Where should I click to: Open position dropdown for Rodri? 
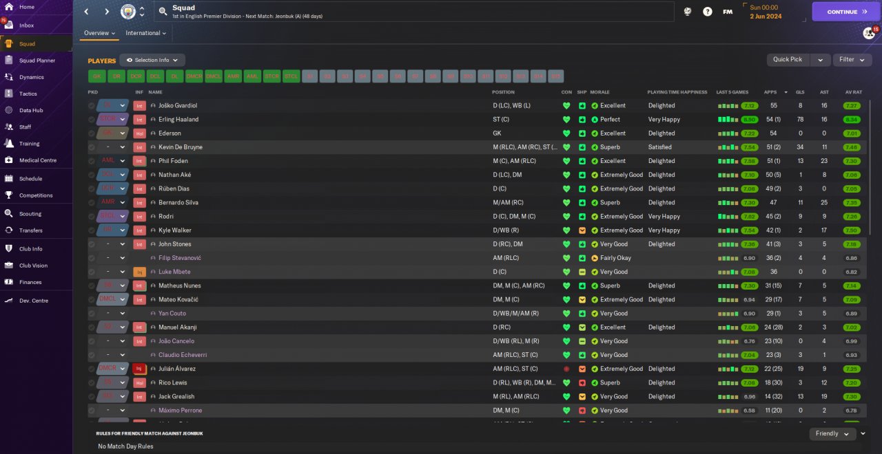pyautogui.click(x=123, y=217)
